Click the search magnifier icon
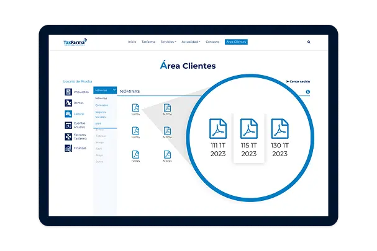Image resolution: width=377 pixels, height=251 pixels. (309, 42)
